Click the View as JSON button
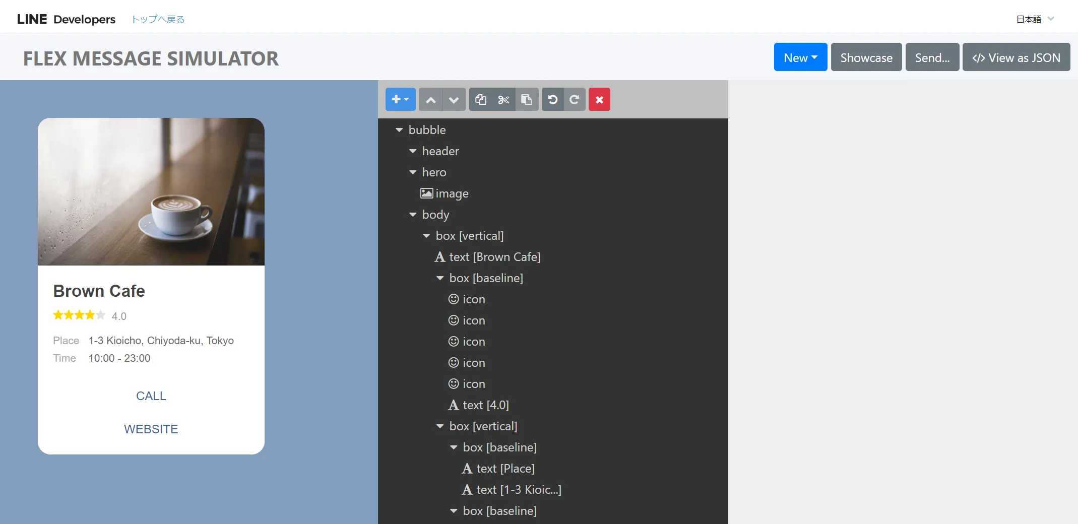The height and width of the screenshot is (524, 1078). [x=1016, y=57]
